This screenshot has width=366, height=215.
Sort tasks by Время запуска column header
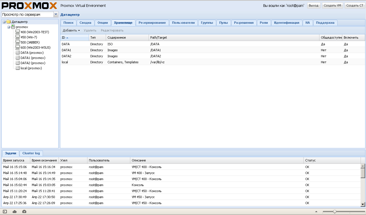tap(16, 160)
